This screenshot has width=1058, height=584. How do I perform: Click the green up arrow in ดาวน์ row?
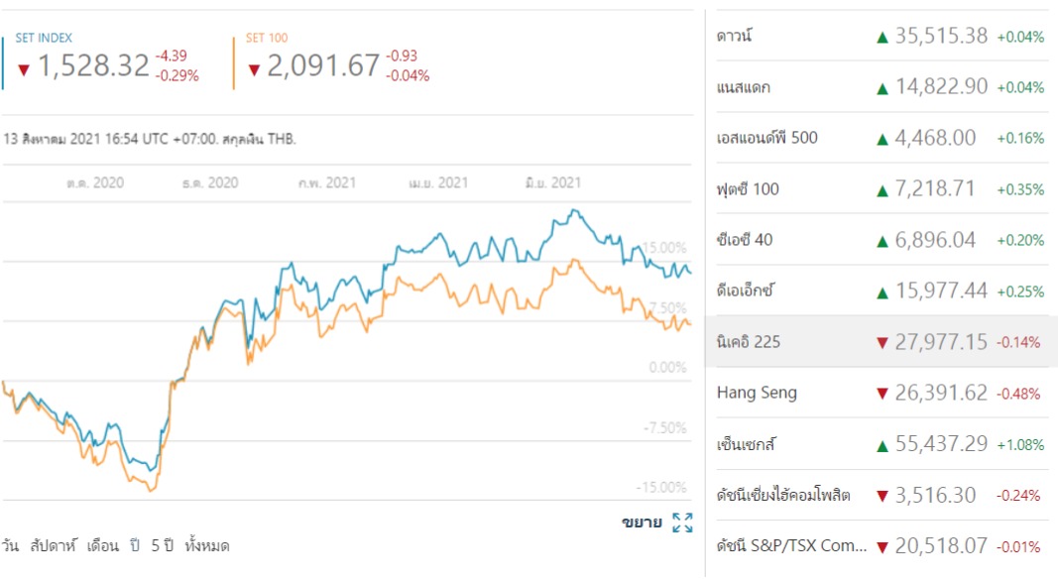pos(882,37)
